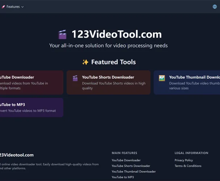Open the YouTube Shorts Downloader card
The height and width of the screenshot is (181, 220).
[x=109, y=82]
